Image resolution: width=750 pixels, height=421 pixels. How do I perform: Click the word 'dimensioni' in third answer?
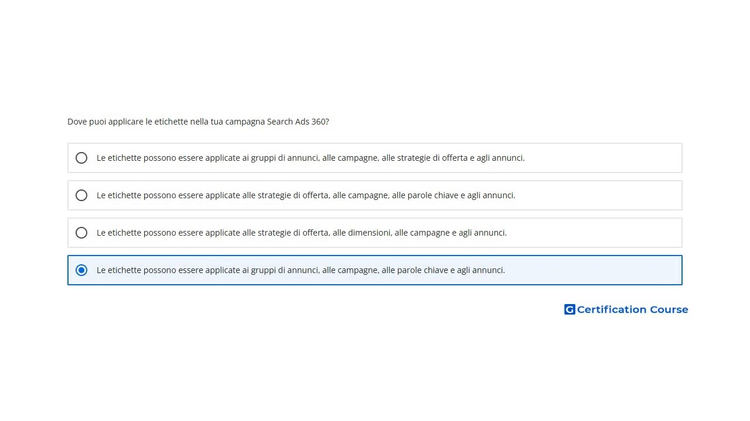tap(369, 233)
